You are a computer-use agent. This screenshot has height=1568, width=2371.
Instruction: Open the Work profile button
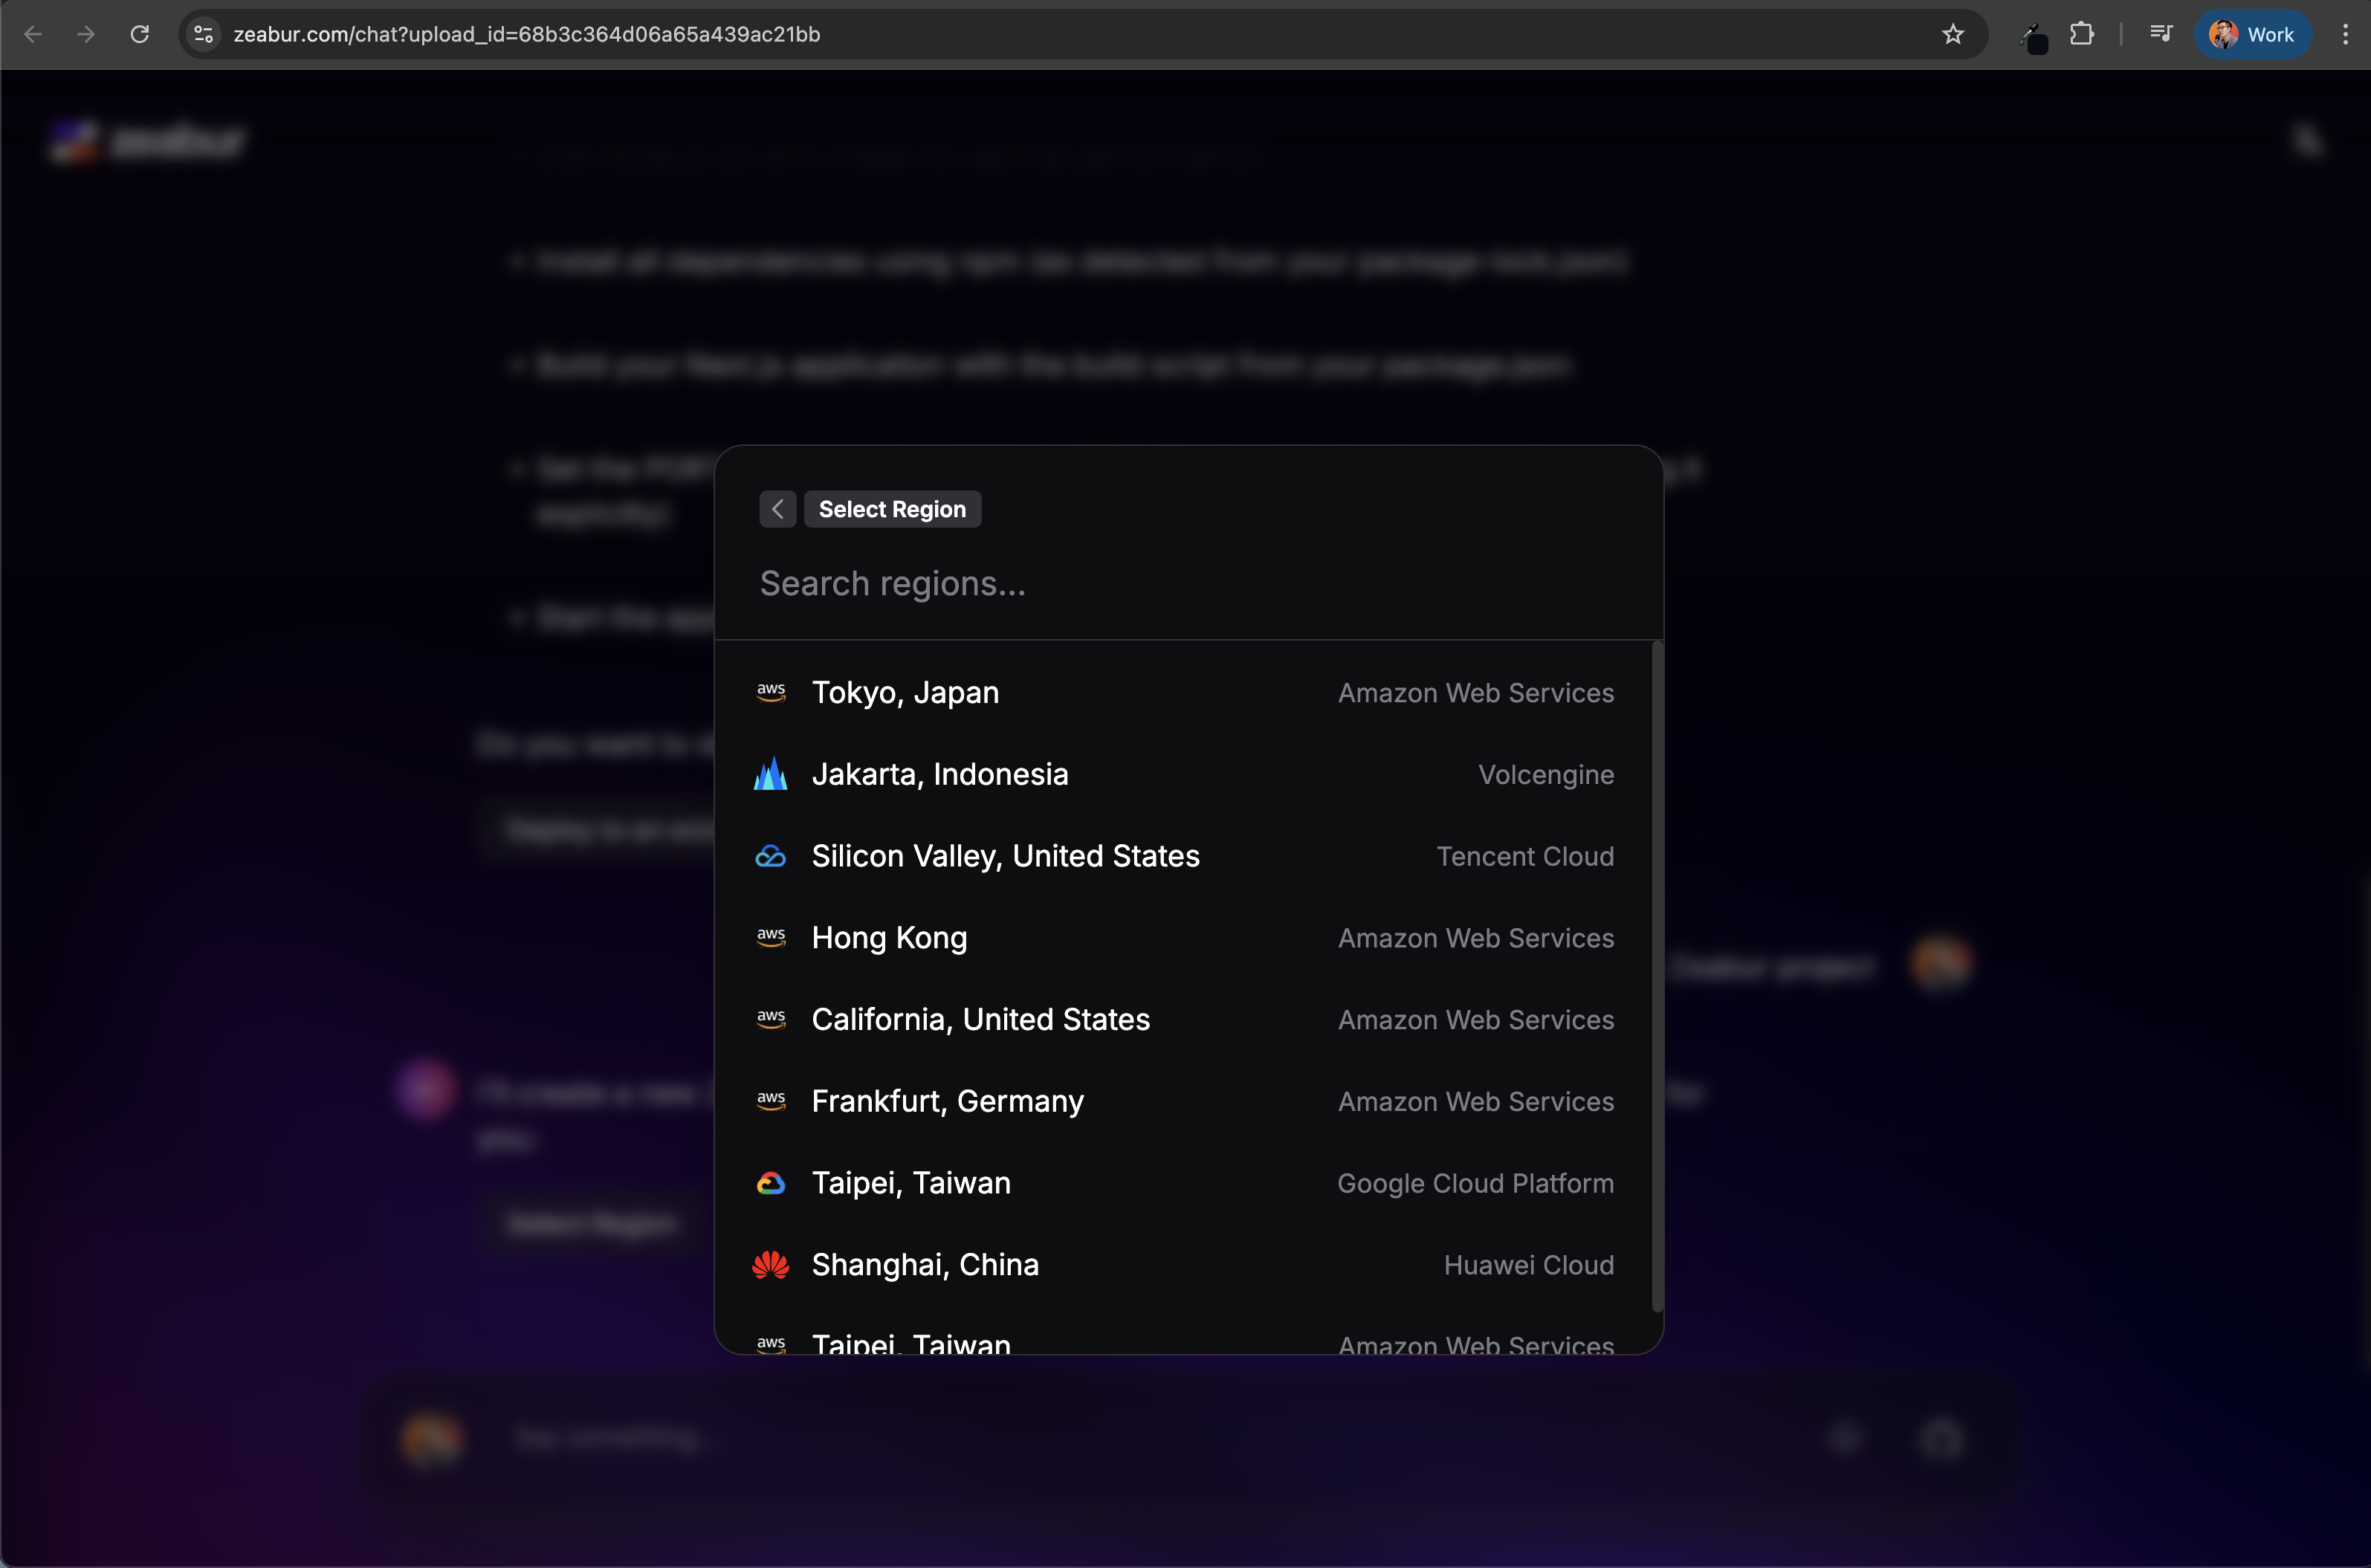(x=2252, y=34)
